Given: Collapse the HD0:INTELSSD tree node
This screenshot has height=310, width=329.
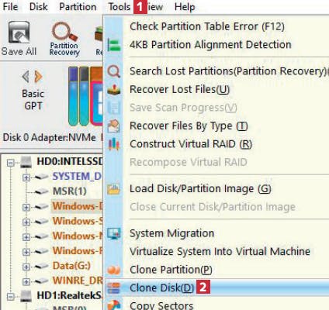Looking at the screenshot, I should 11,163.
